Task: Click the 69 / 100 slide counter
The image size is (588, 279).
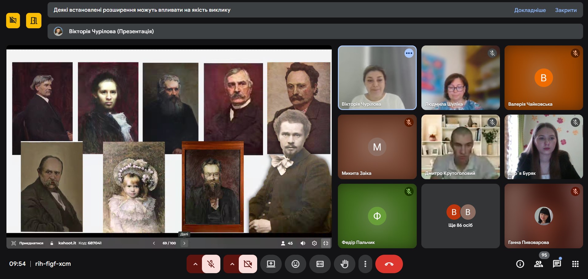Action: point(169,243)
